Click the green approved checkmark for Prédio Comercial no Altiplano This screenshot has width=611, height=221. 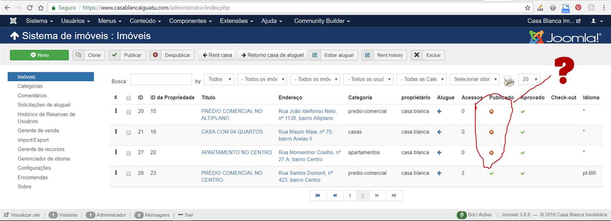pyautogui.click(x=522, y=112)
